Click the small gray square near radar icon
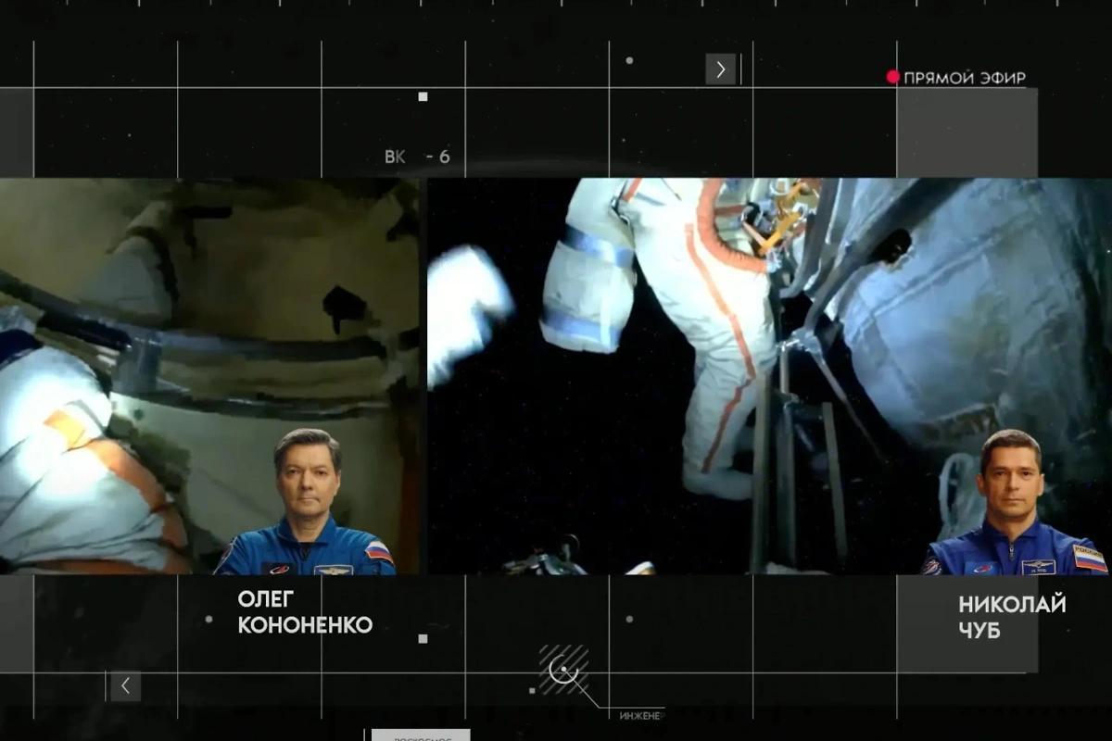Screen dimensions: 1112x741 tap(532, 690)
